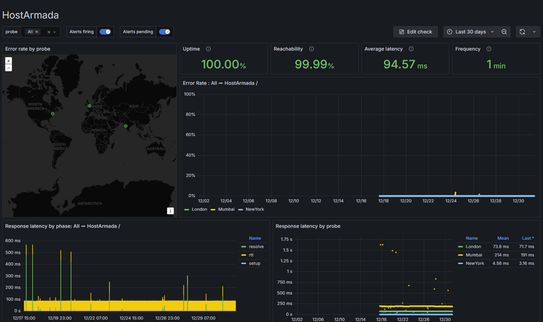
Task: Sort probe legend by Name column
Action: coord(471,238)
